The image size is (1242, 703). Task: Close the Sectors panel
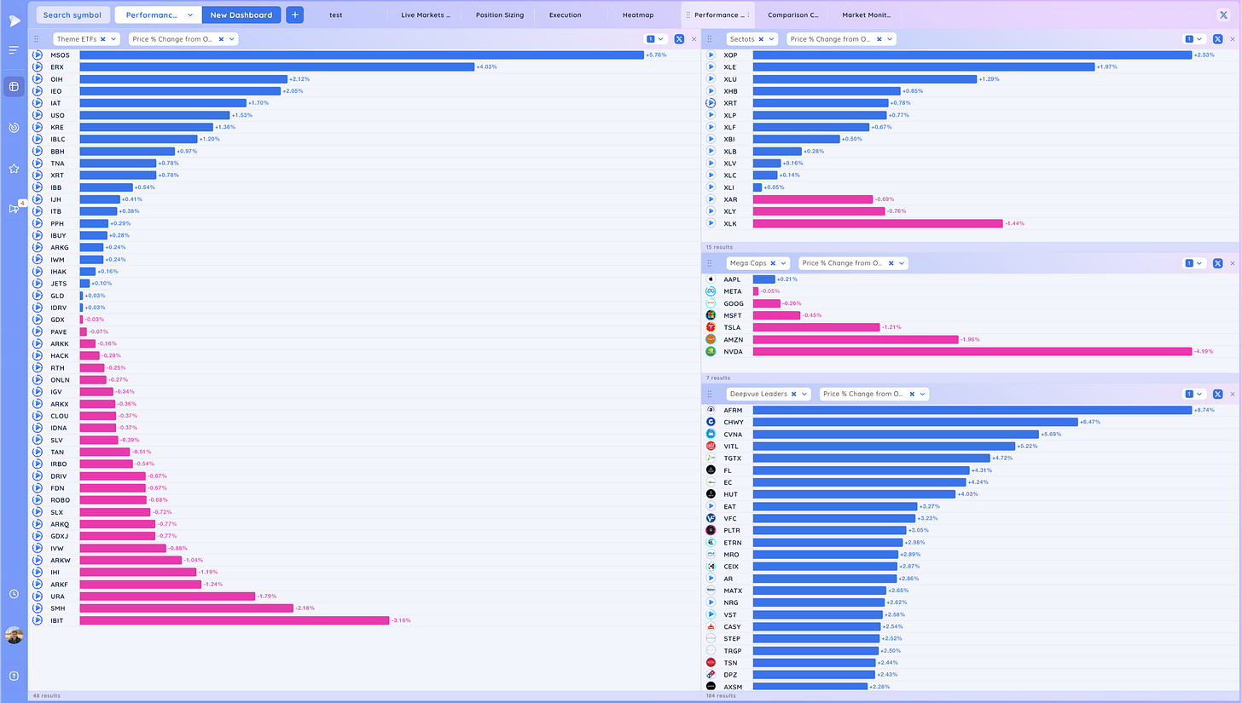[x=1233, y=39]
